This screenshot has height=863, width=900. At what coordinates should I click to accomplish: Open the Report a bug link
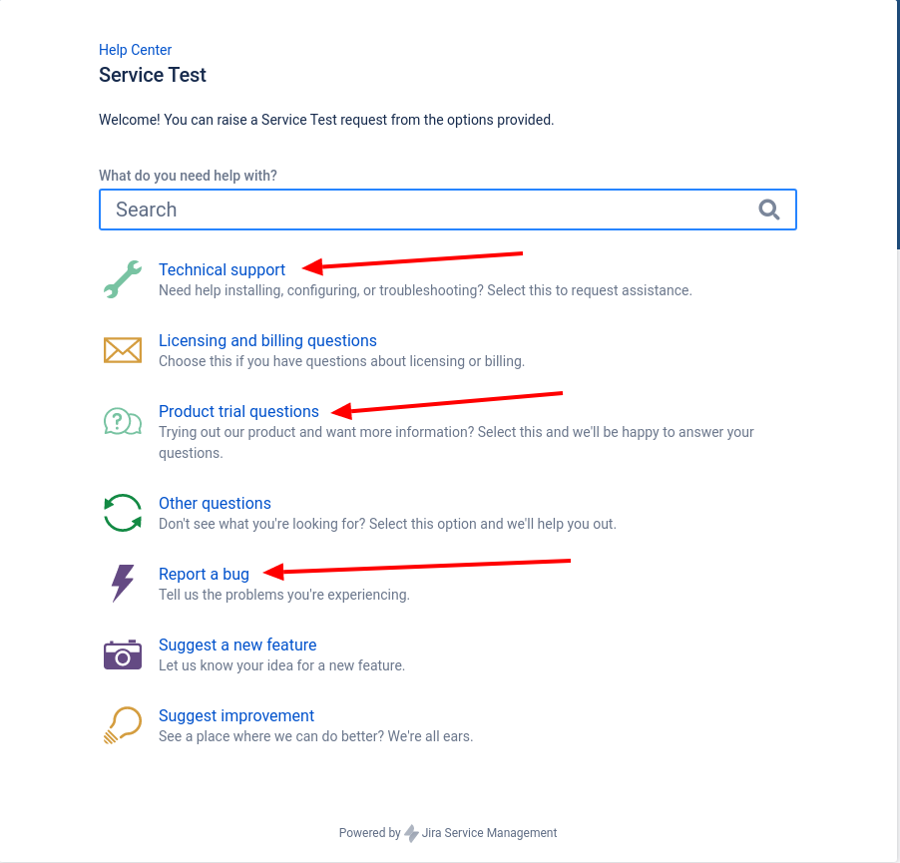pos(204,574)
